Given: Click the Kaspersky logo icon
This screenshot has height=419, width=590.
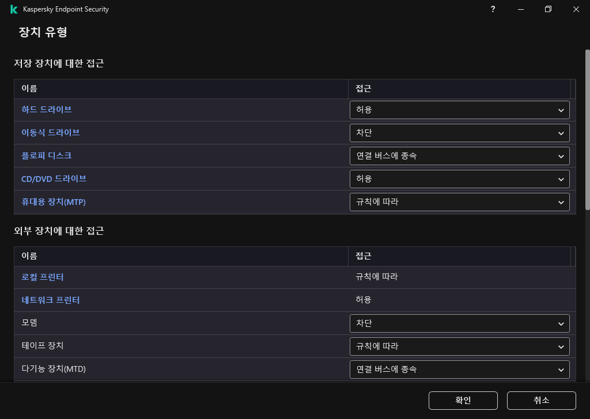Looking at the screenshot, I should 14,9.
